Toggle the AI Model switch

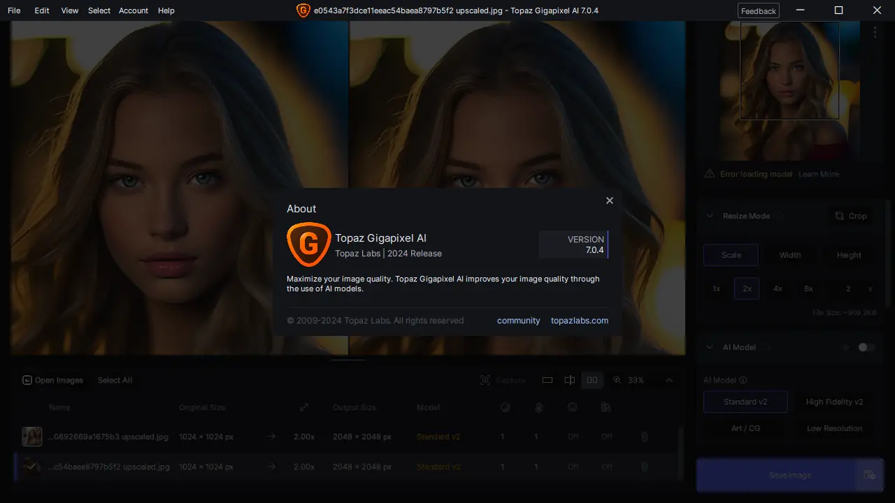point(866,347)
